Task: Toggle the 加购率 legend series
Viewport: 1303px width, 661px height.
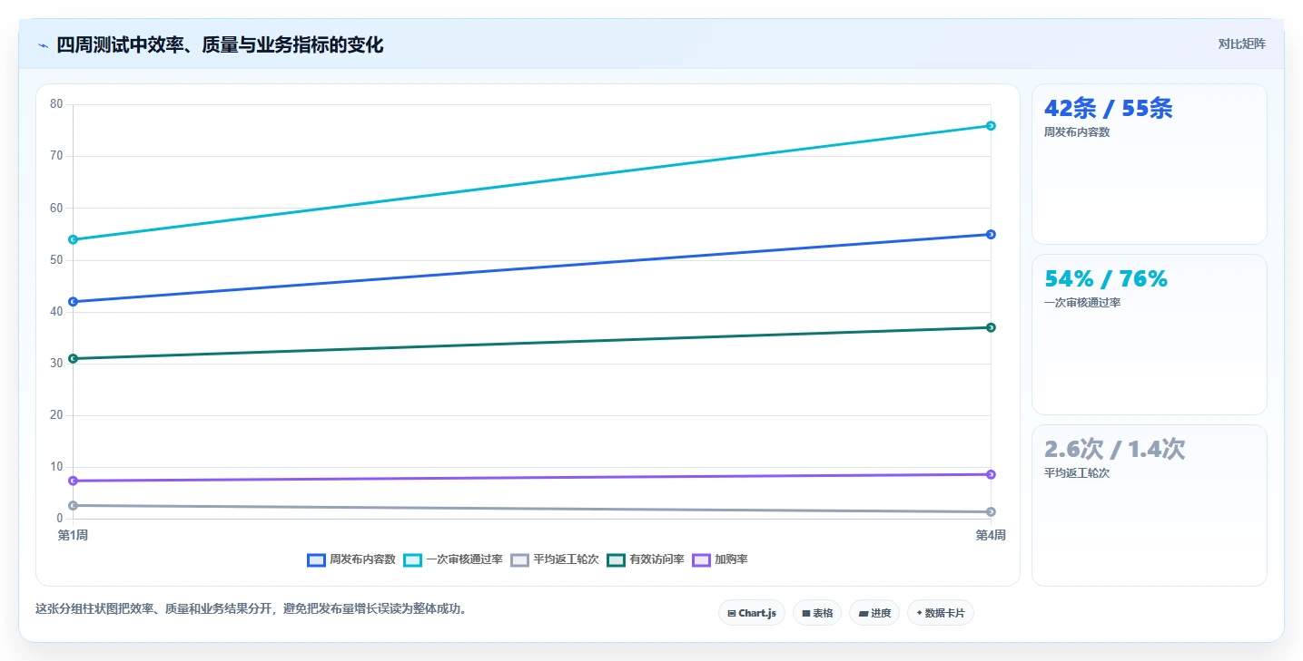Action: tap(720, 559)
